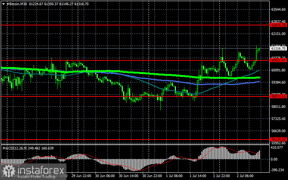Click the red 58572.11 price label
Viewport: 288px width, 180px height.
(x=278, y=96)
